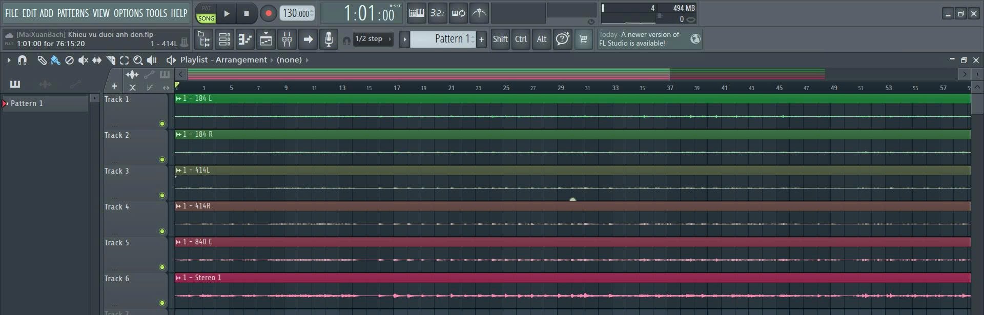The image size is (984, 315).
Task: Toggle the headphone preview icon
Action: 346,40
